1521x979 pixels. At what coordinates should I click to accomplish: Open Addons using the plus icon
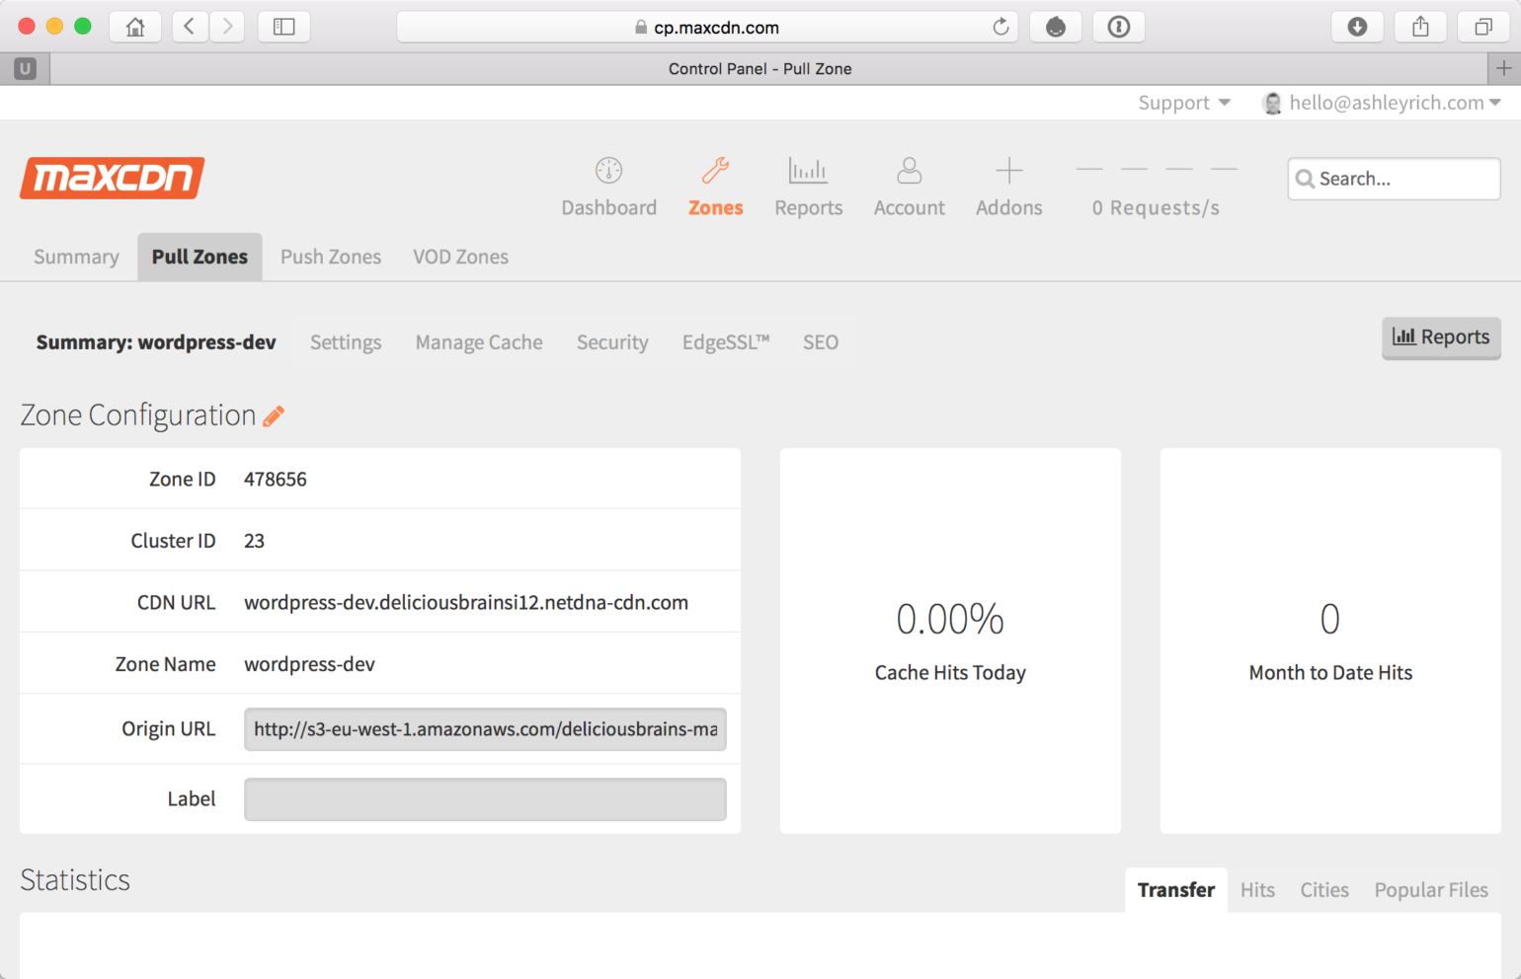(x=1008, y=170)
